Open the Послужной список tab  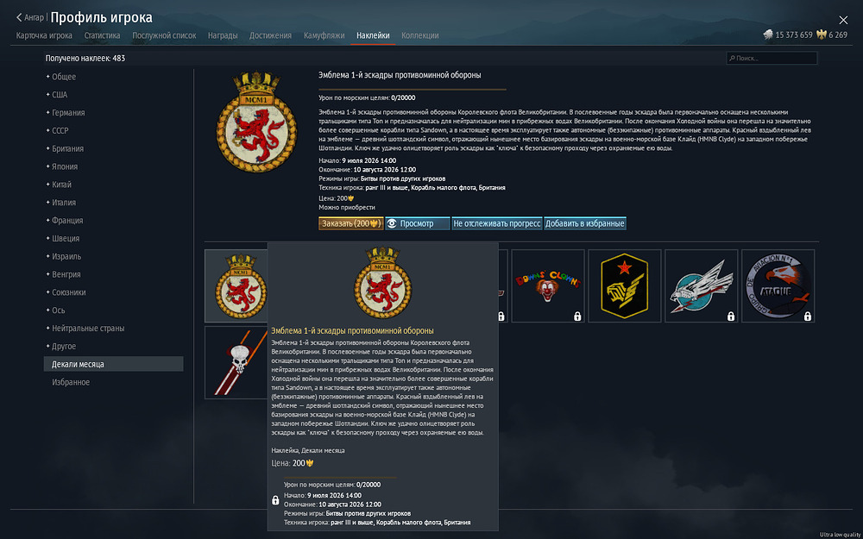point(164,35)
